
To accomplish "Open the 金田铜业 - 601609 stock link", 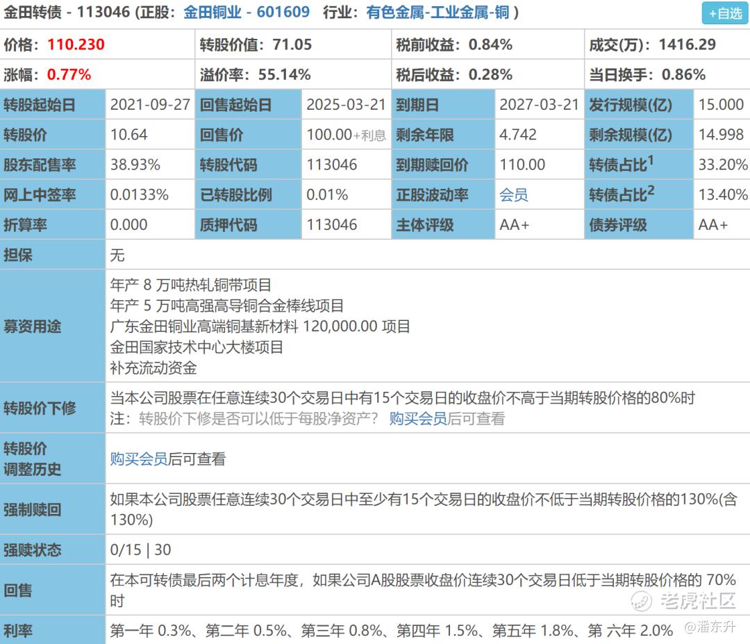I will pos(247,12).
